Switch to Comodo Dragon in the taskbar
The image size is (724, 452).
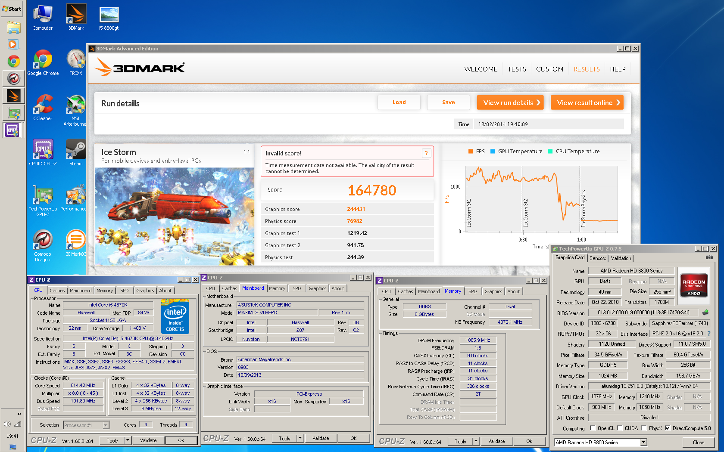(x=13, y=78)
